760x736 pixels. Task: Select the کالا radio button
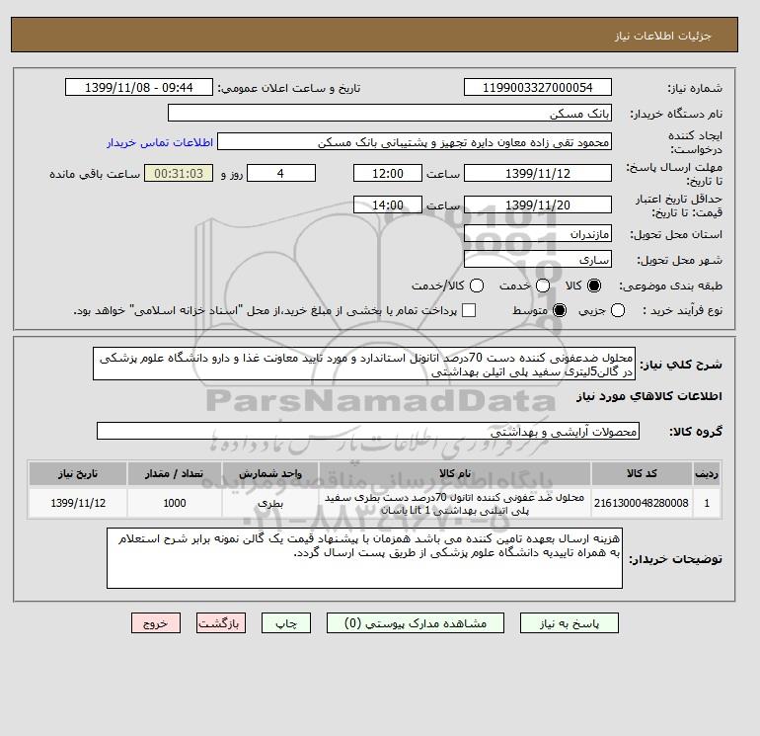click(x=594, y=286)
